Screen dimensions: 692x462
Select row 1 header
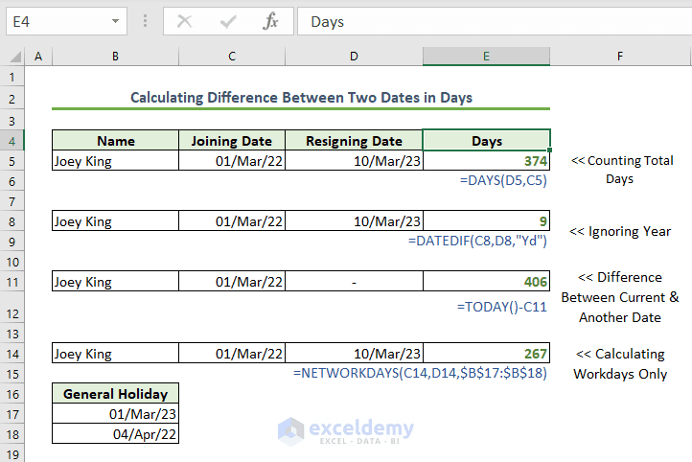pyautogui.click(x=12, y=78)
